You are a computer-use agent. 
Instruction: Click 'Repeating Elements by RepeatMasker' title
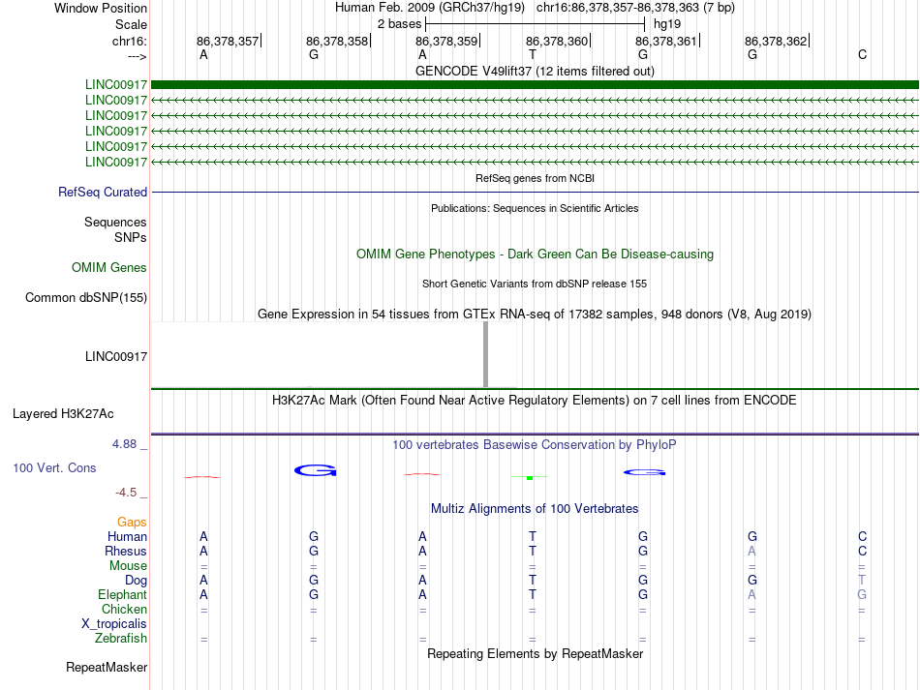point(535,653)
